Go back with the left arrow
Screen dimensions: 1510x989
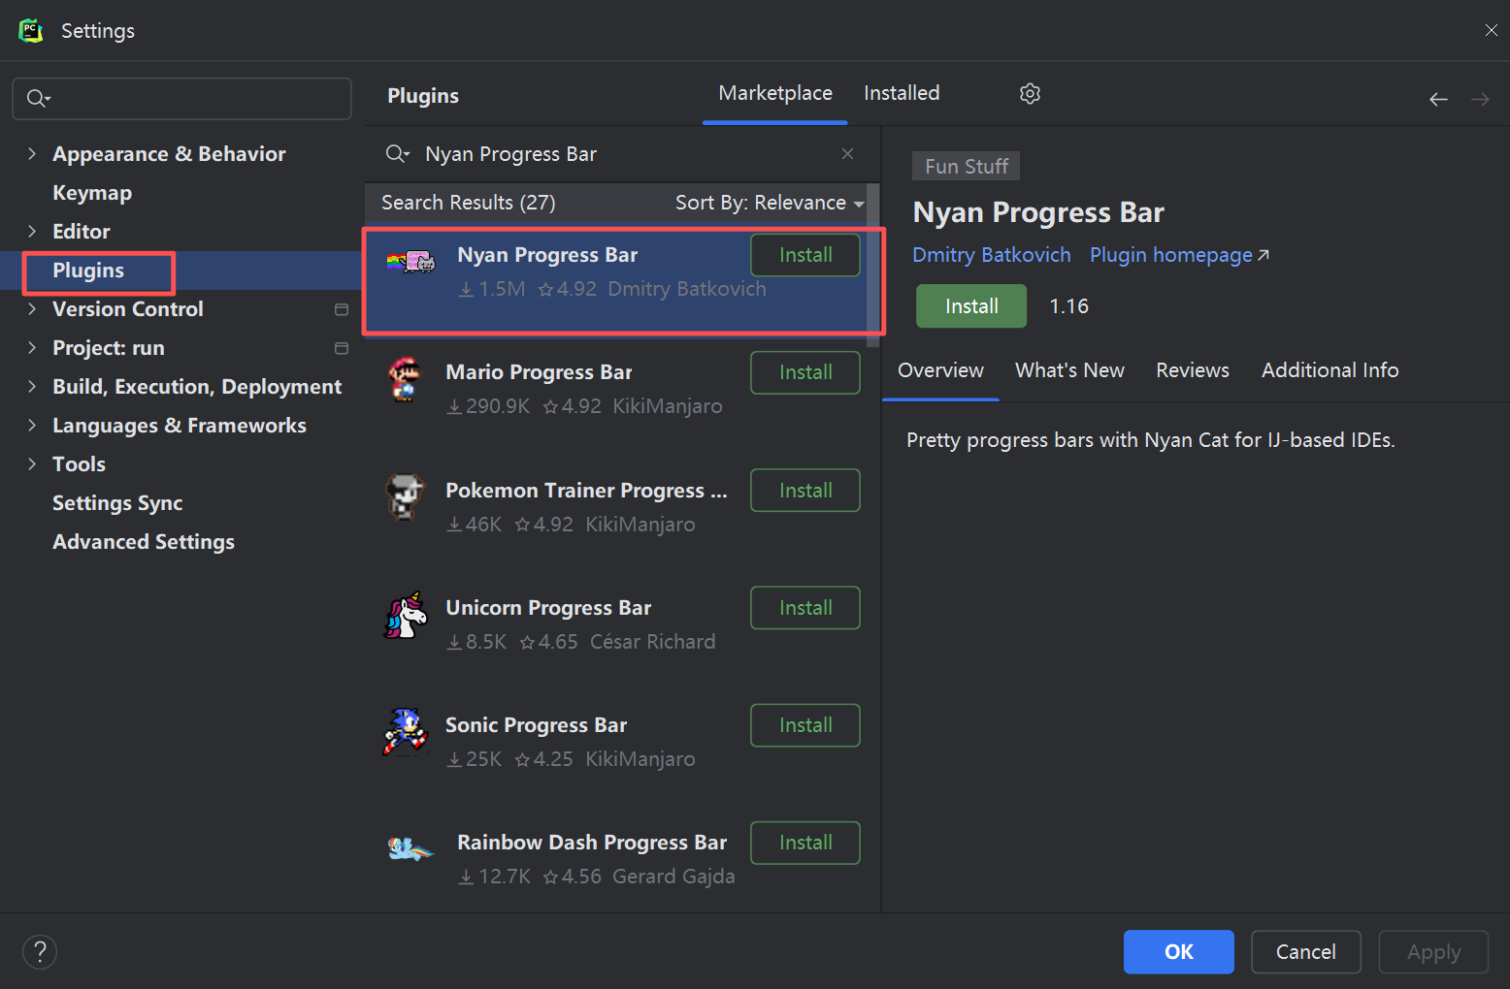tap(1438, 99)
